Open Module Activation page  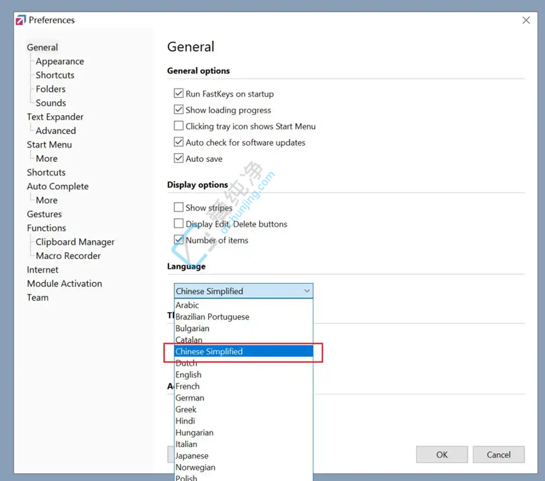tap(64, 284)
